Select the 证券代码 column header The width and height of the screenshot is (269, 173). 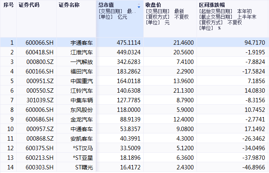(29, 4)
